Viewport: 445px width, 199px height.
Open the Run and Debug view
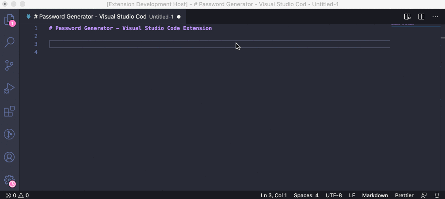click(9, 88)
